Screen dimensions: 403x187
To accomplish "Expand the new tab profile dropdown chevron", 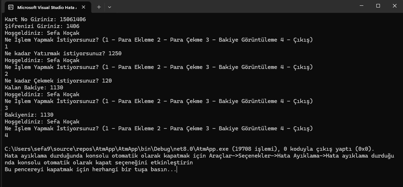I will coord(110,7).
